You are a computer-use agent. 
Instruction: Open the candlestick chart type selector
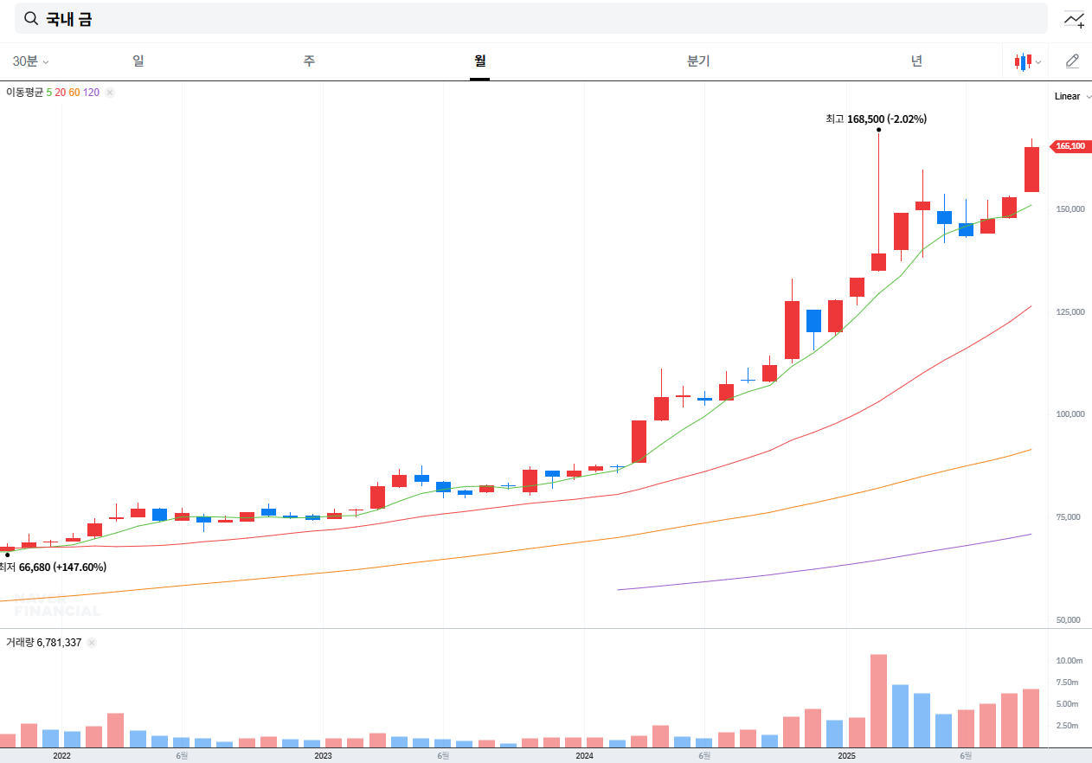point(1028,61)
